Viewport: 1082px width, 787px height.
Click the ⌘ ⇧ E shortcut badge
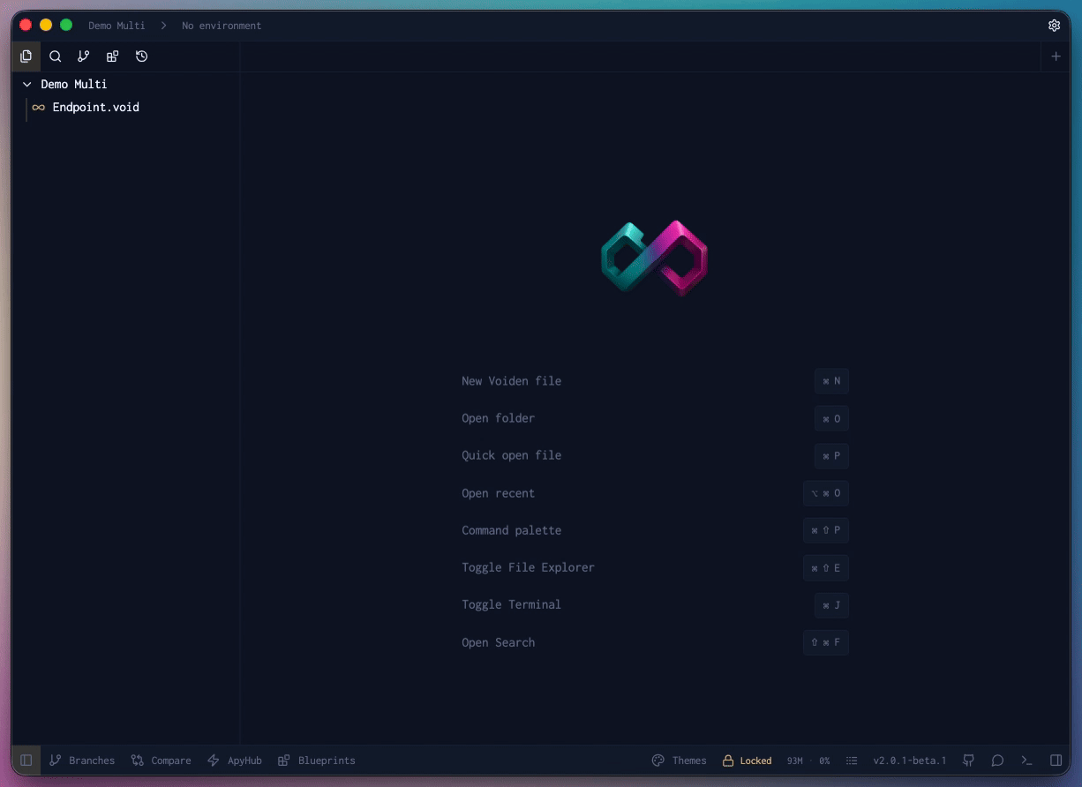click(826, 568)
